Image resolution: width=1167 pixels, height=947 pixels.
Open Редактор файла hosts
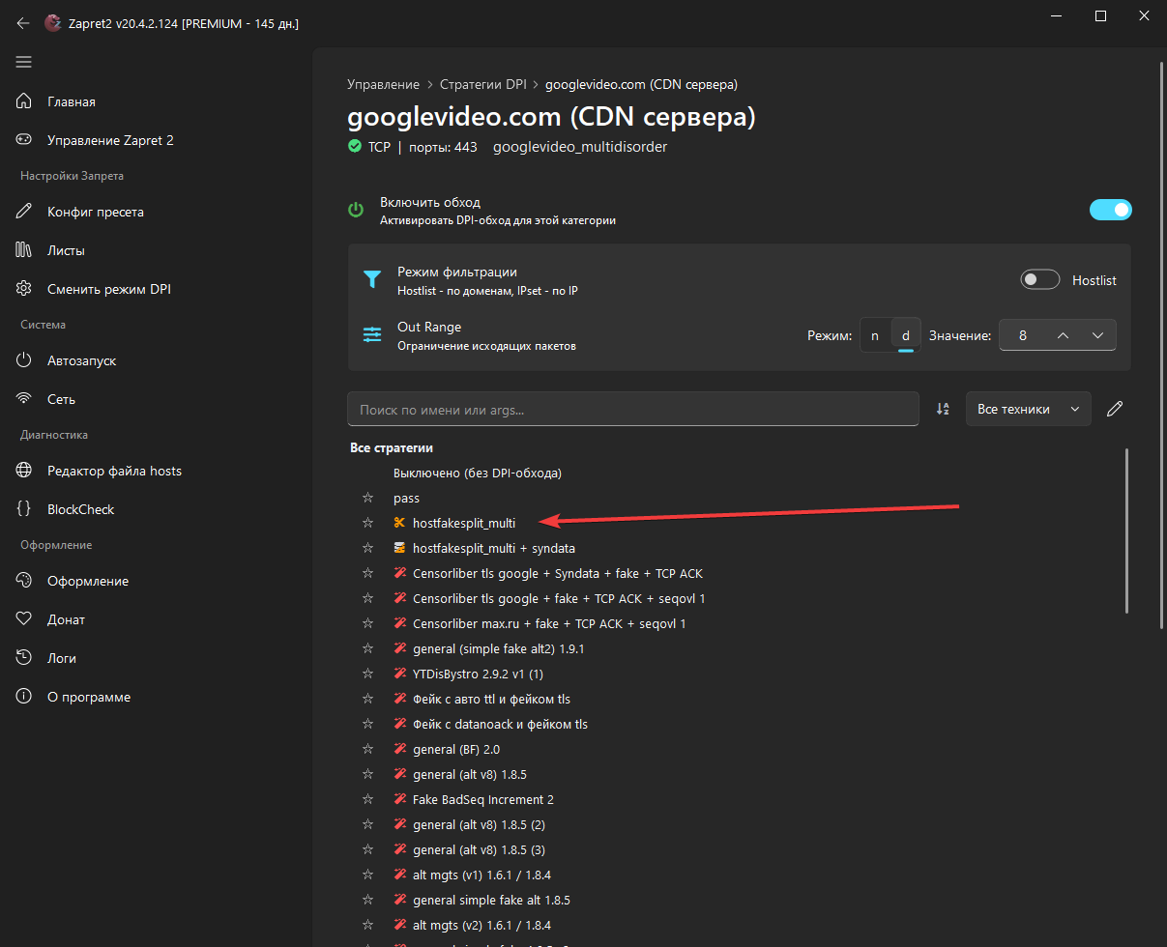[x=114, y=471]
